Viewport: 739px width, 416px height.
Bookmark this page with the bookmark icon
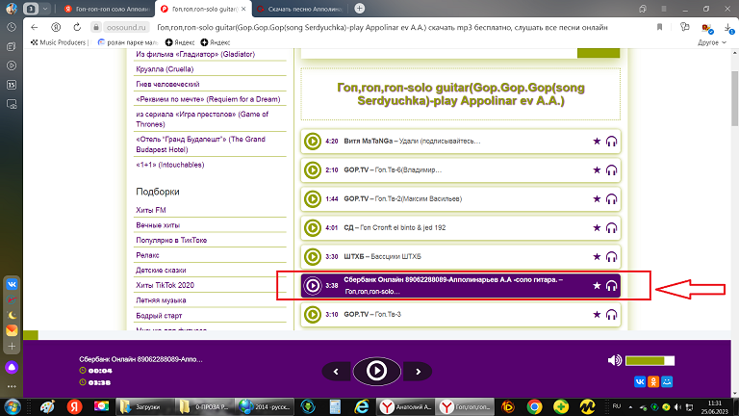click(659, 27)
